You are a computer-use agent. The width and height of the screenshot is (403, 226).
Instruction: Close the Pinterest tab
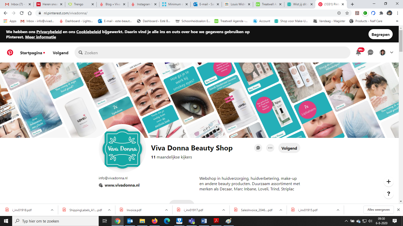pyautogui.click(x=343, y=4)
